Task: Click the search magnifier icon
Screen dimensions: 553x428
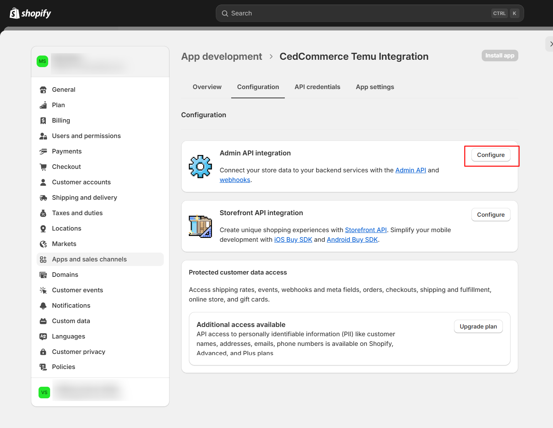Action: point(225,13)
